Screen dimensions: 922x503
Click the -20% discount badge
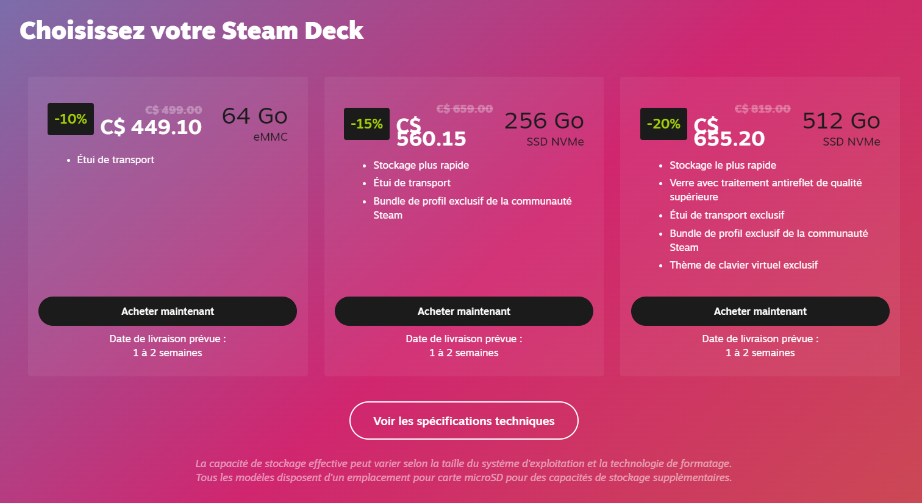[x=663, y=124]
